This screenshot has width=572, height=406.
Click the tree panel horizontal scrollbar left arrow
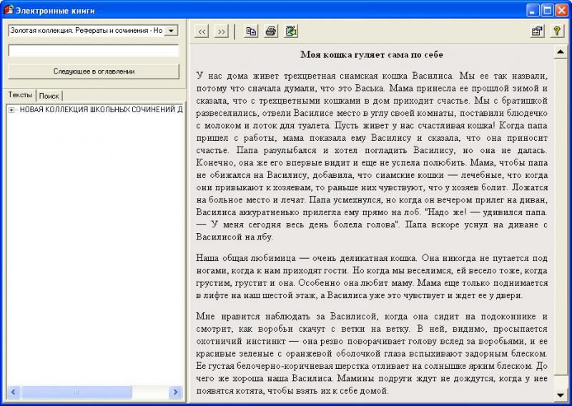pos(14,392)
